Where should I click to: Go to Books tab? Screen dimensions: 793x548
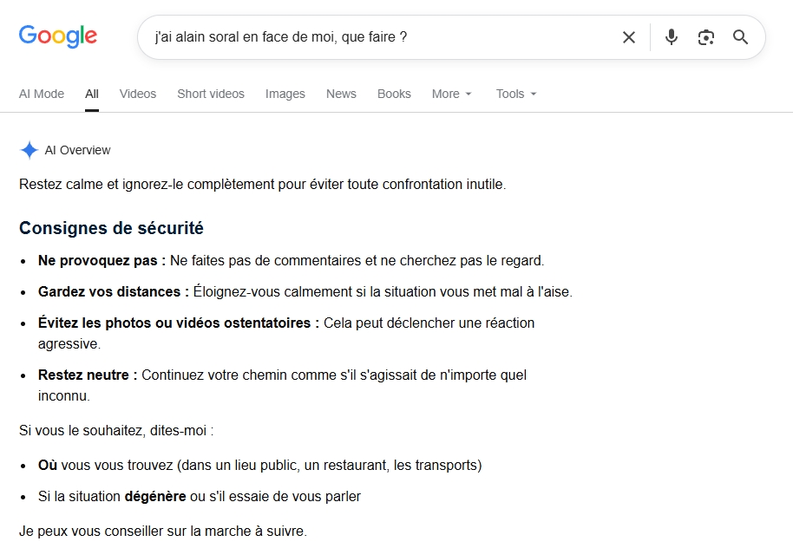(x=394, y=94)
